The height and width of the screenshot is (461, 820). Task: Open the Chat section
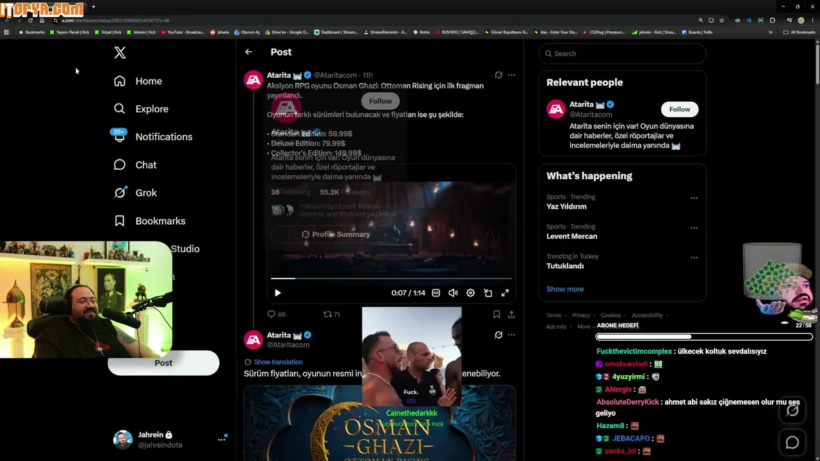click(x=135, y=165)
